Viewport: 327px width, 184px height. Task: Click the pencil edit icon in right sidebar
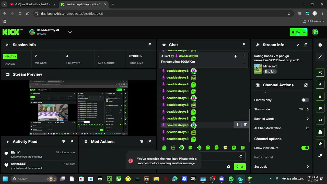coord(320,57)
